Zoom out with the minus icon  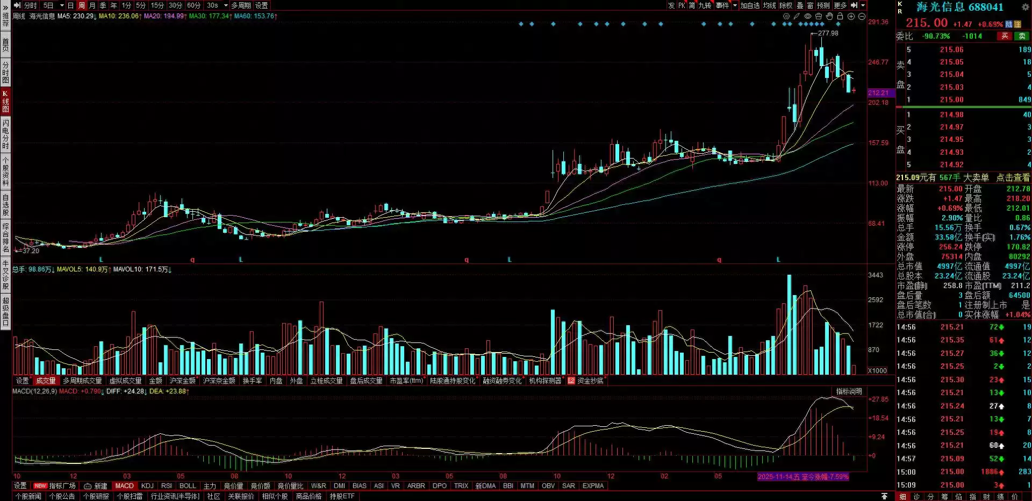coord(862,16)
